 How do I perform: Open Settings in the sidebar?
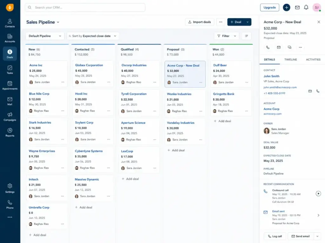(10, 189)
